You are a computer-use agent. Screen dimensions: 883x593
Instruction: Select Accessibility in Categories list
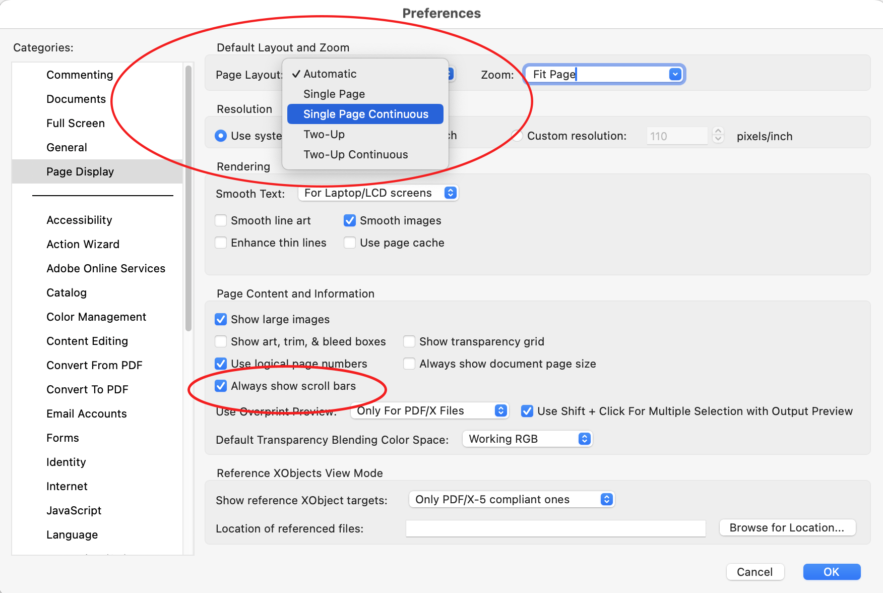[x=79, y=220]
